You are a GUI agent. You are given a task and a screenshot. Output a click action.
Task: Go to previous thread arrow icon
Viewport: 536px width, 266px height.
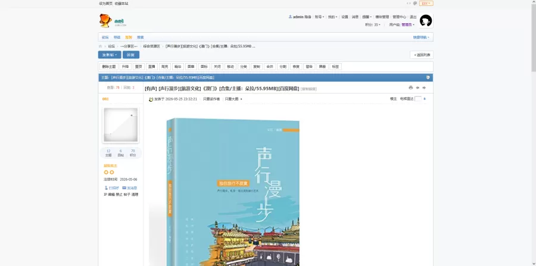[417, 87]
